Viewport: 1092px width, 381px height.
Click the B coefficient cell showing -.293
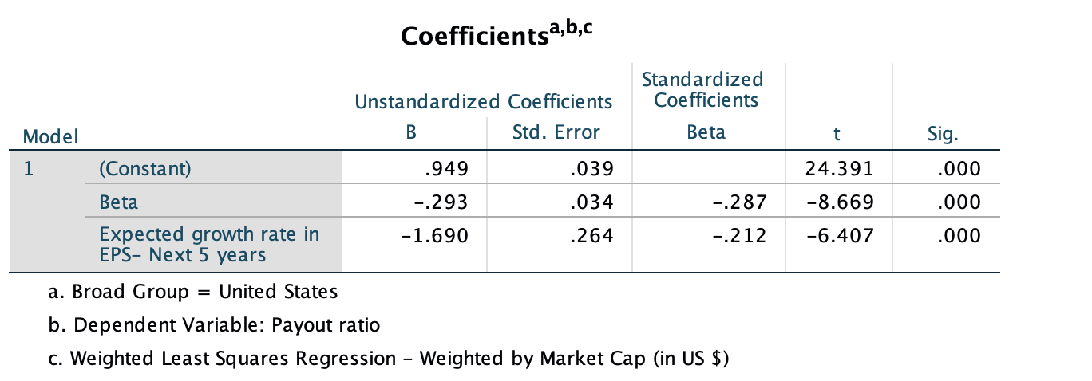(439, 202)
